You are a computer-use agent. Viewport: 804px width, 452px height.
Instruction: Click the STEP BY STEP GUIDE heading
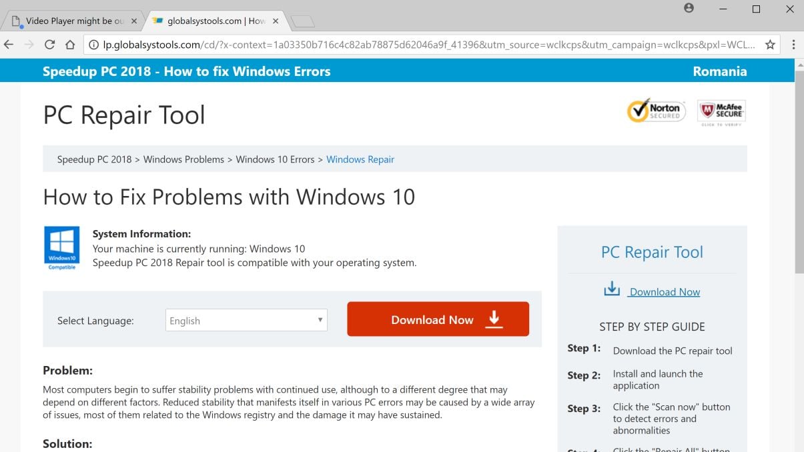(652, 327)
